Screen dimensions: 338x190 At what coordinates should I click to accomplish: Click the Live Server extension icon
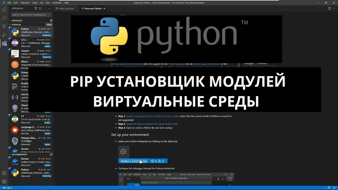(15, 97)
